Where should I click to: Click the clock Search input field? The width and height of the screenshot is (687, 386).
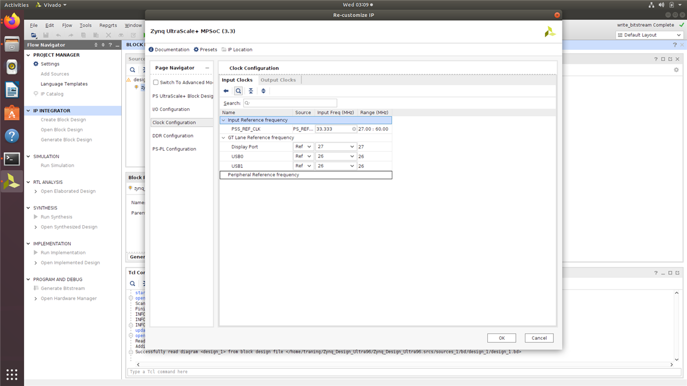290,103
